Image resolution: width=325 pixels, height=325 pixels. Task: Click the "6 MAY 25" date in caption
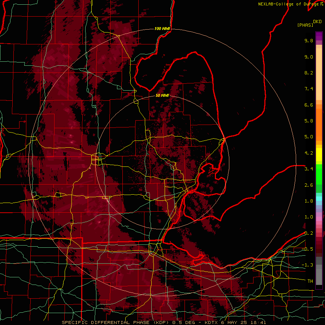click(x=235, y=322)
